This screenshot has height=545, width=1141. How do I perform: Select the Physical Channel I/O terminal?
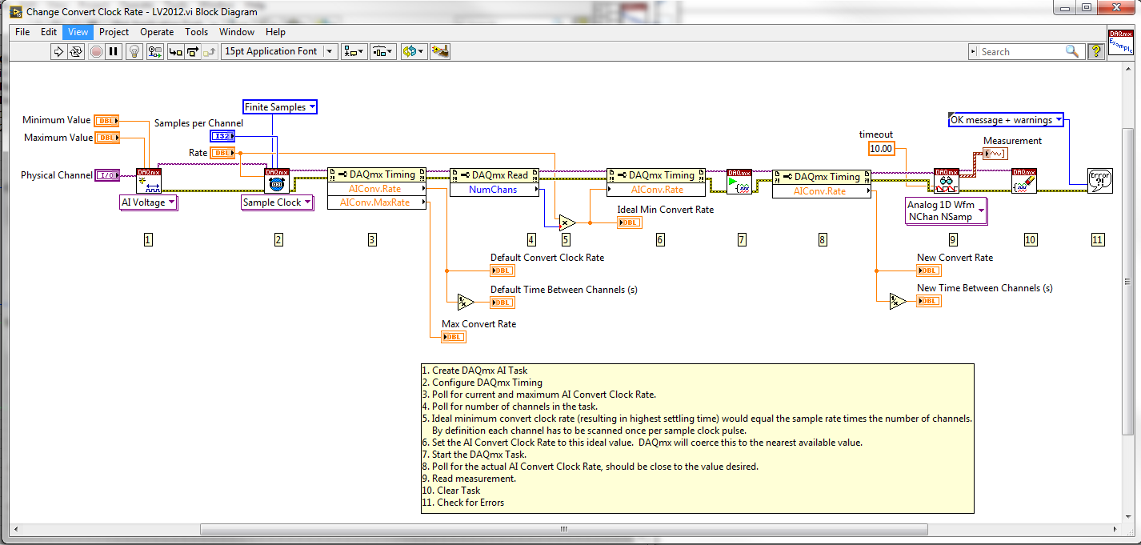[x=106, y=174]
